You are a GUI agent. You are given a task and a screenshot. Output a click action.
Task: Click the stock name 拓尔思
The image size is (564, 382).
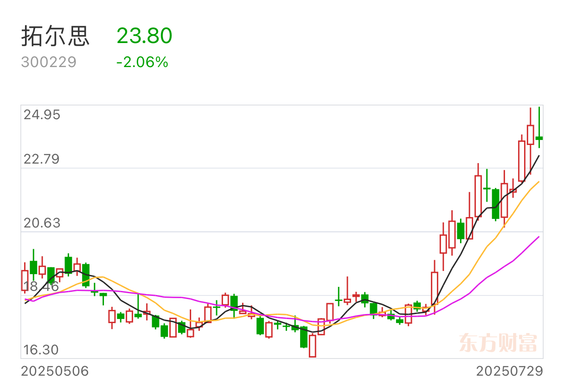[x=55, y=36]
